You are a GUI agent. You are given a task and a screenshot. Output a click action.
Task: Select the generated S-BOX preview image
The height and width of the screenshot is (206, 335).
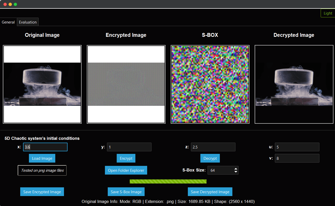click(210, 84)
